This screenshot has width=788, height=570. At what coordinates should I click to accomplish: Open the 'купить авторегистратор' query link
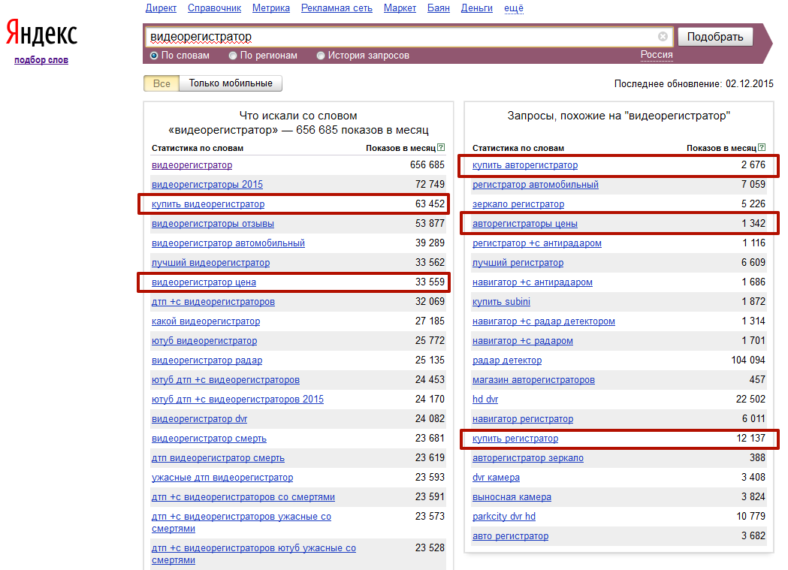(525, 164)
